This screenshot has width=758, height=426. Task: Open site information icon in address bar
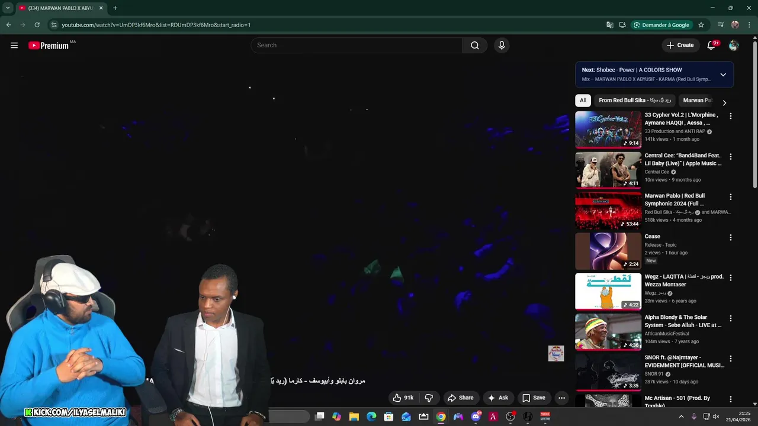(54, 25)
